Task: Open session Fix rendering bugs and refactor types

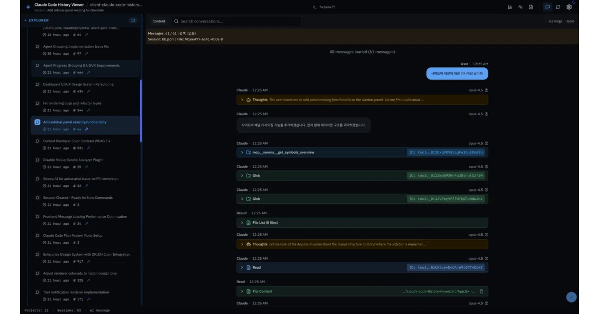Action: coord(85,106)
